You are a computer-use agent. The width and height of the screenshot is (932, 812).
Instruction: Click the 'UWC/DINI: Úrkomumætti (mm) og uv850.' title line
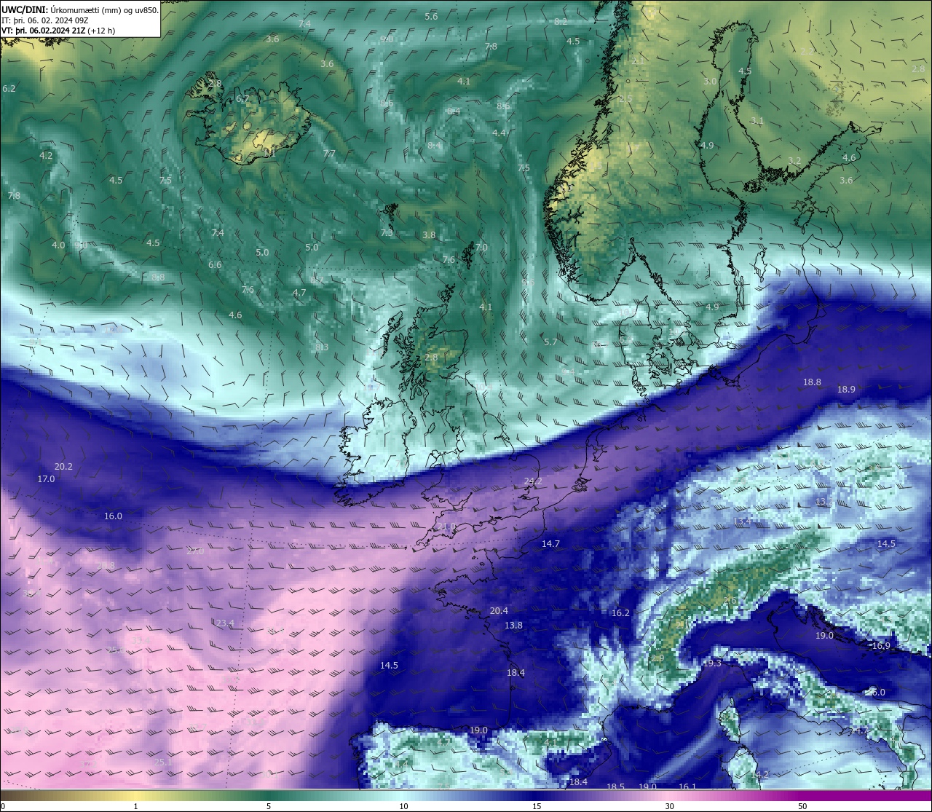(x=80, y=9)
